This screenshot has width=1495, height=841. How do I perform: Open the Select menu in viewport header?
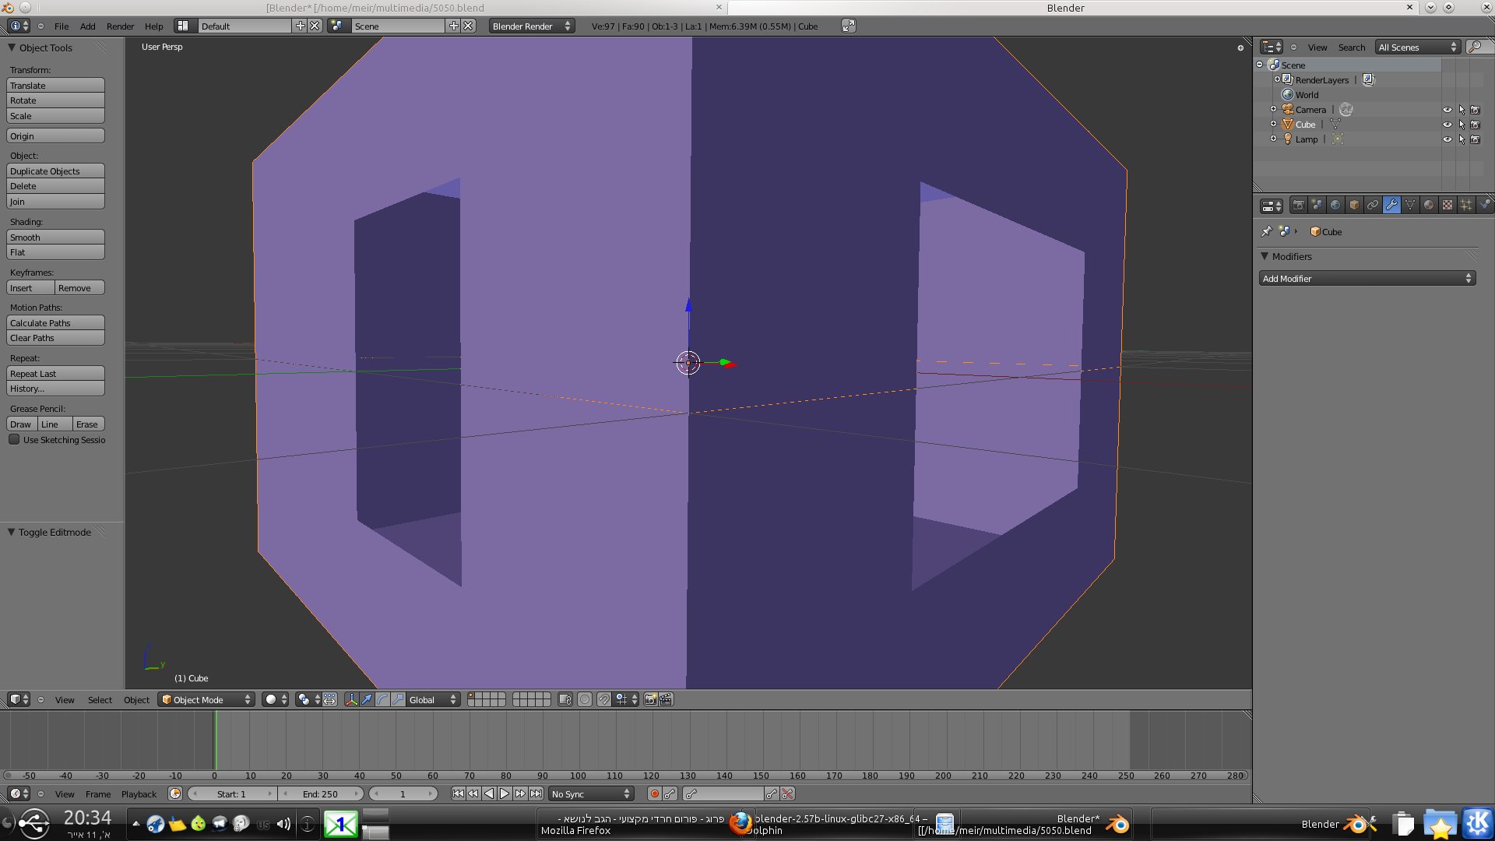point(100,700)
